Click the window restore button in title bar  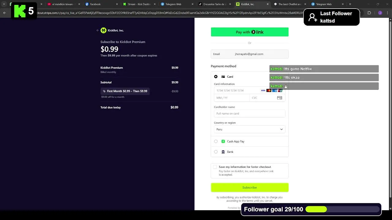click(378, 4)
